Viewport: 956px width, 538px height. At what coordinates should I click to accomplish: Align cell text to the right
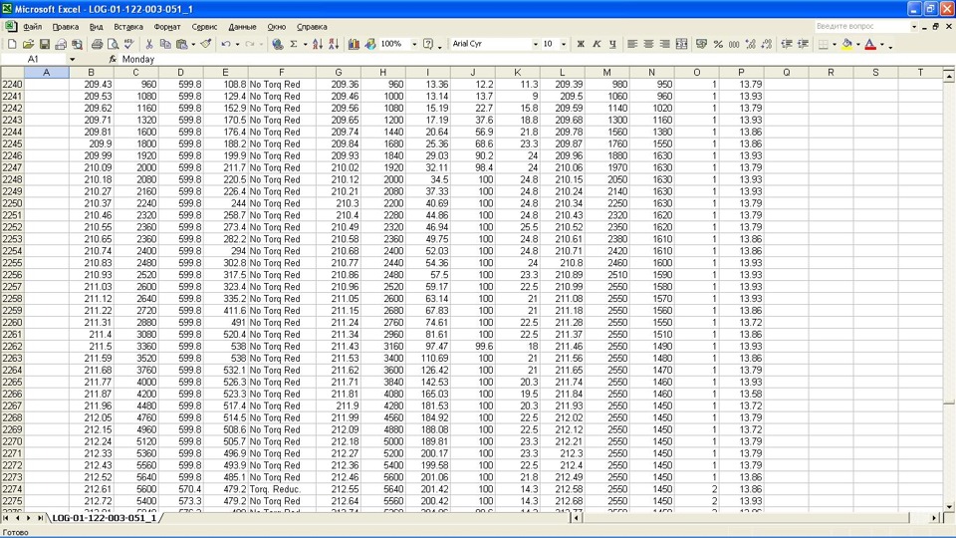pyautogui.click(x=664, y=44)
